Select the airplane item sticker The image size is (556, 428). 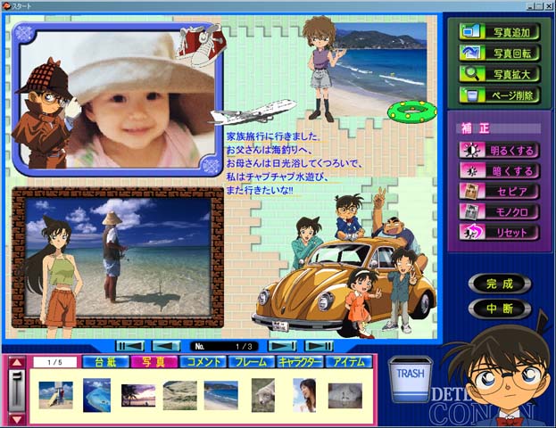tap(253, 112)
